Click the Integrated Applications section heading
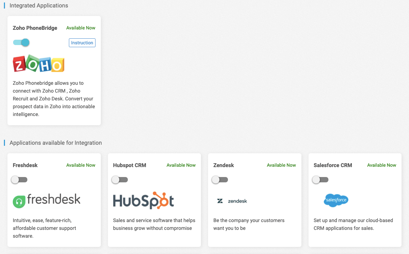Screen dimensions: 409x254 pos(39,5)
